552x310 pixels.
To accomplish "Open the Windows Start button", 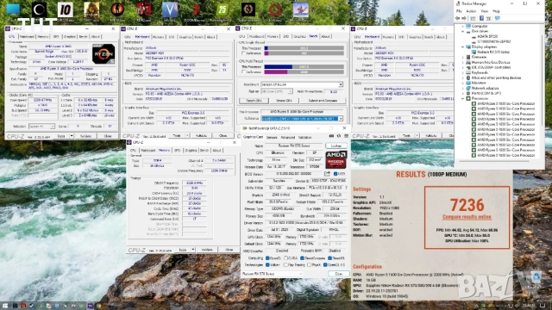I will pos(5,307).
